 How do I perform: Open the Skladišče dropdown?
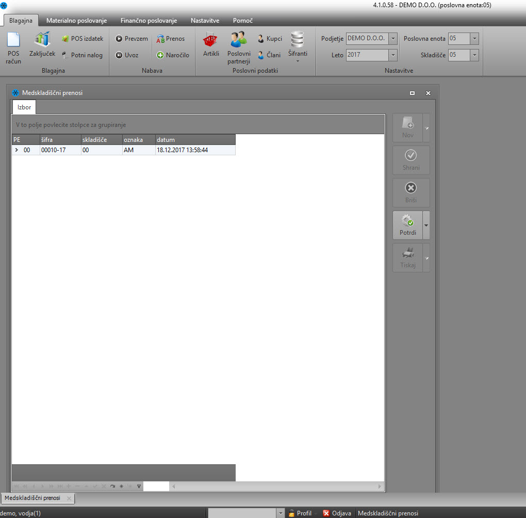(x=474, y=55)
